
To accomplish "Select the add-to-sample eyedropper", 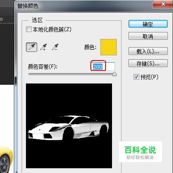I will (x=44, y=47).
